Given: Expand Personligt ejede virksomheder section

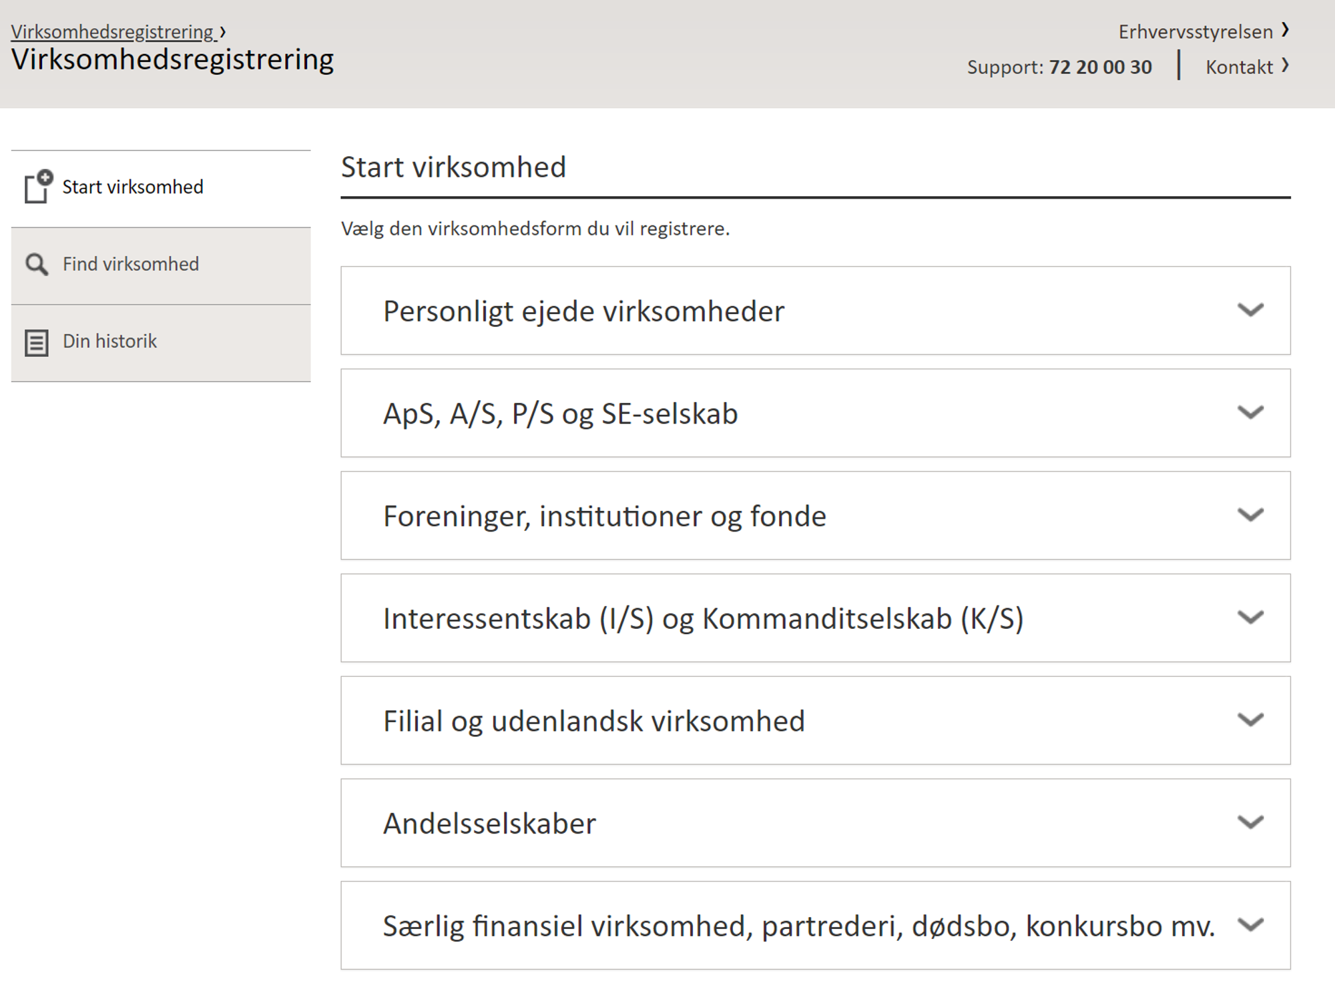Looking at the screenshot, I should (583, 311).
